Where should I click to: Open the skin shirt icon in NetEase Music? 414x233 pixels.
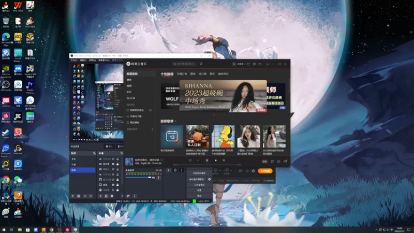tap(248, 64)
